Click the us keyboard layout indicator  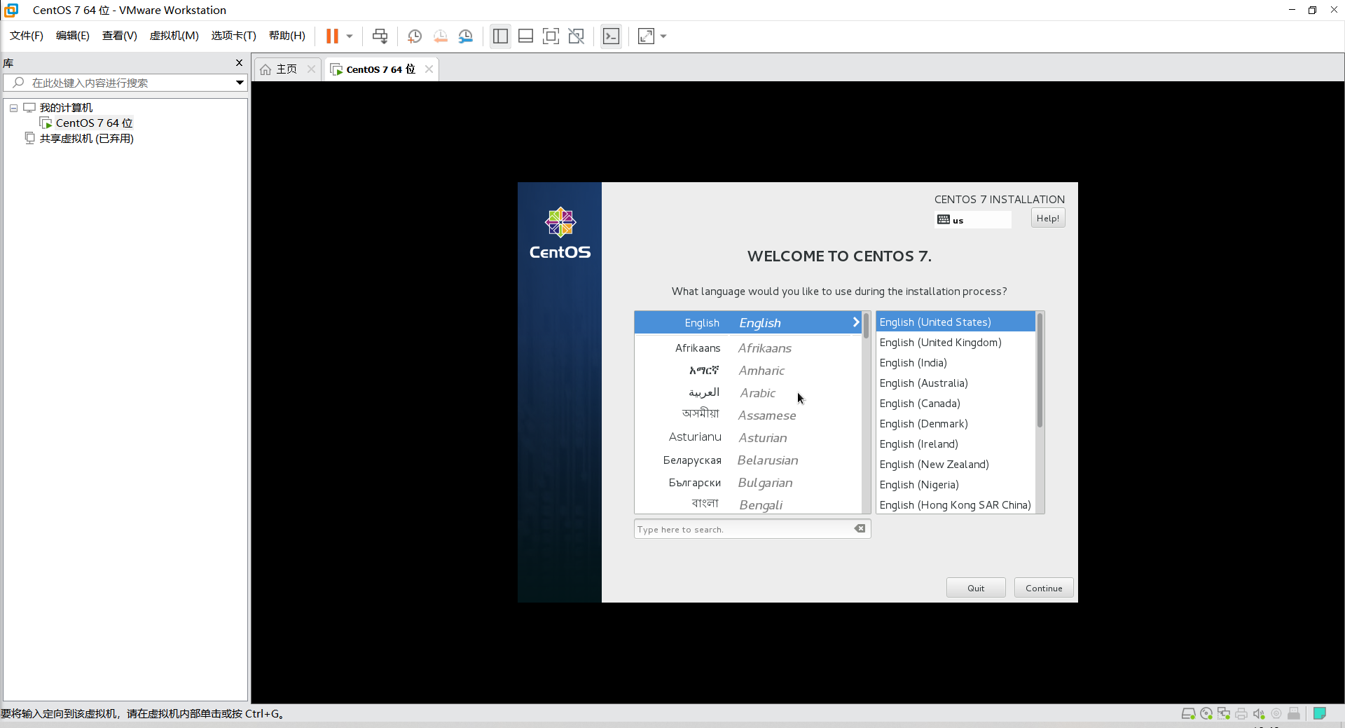click(x=972, y=220)
